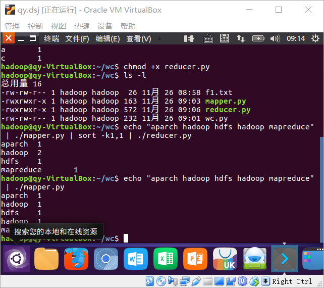Image resolution: width=324 pixels, height=288 pixels.
Task: Open the terminal 查看(V) menu
Action: tap(139, 39)
